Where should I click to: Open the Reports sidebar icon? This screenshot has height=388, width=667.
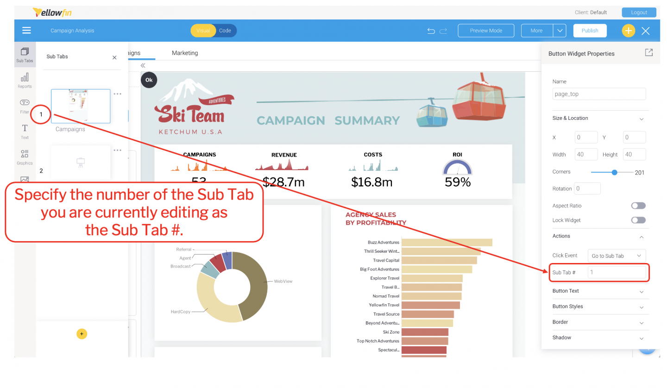(x=25, y=80)
